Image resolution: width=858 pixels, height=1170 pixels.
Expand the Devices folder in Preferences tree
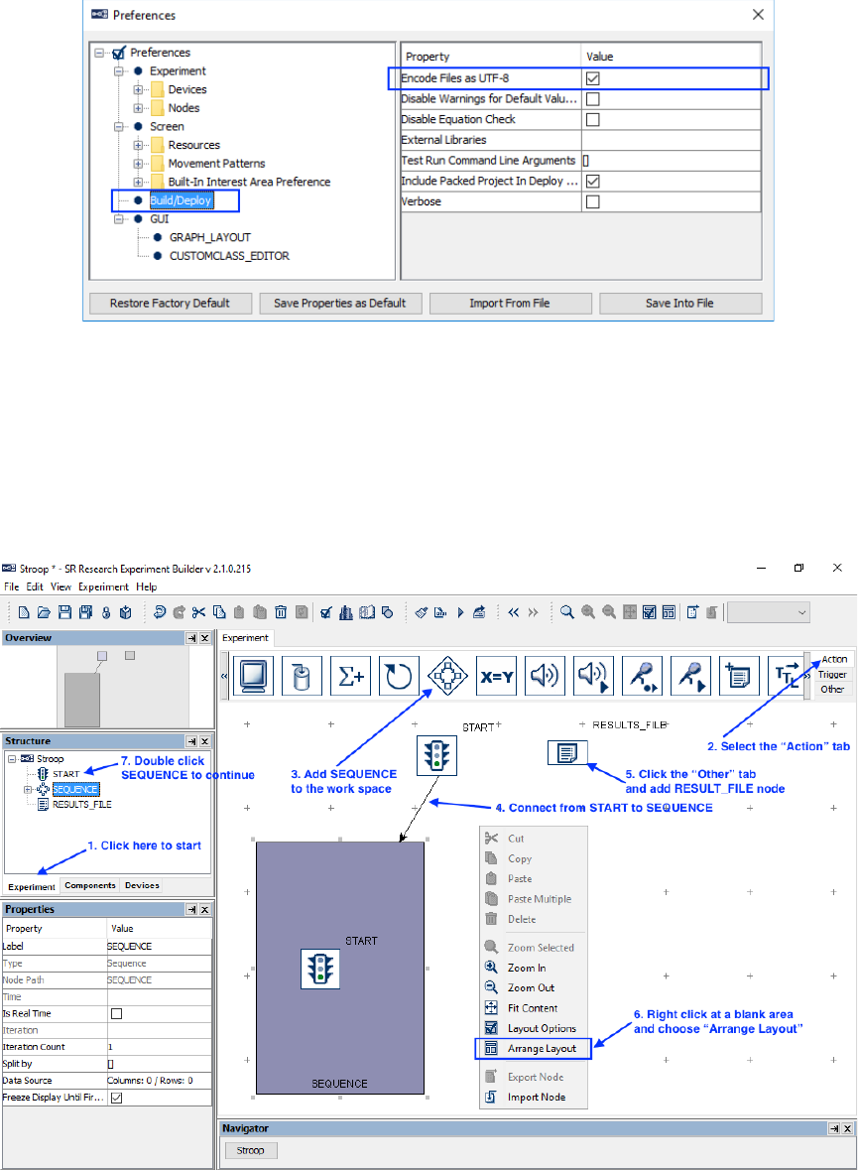(138, 89)
